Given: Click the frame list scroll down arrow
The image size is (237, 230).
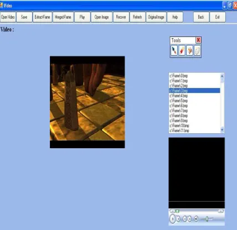Looking at the screenshot, I should [222, 130].
